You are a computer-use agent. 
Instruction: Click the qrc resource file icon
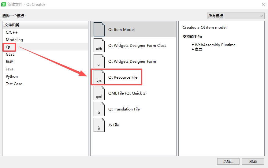click(x=99, y=77)
